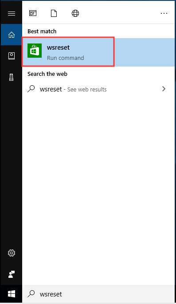Filter results by Web globe icon
176x304 pixels.
pyautogui.click(x=75, y=13)
